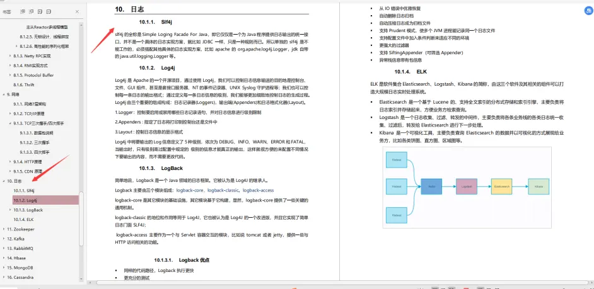Click the 书签 panel title
This screenshot has height=289, width=594.
tap(6, 12)
